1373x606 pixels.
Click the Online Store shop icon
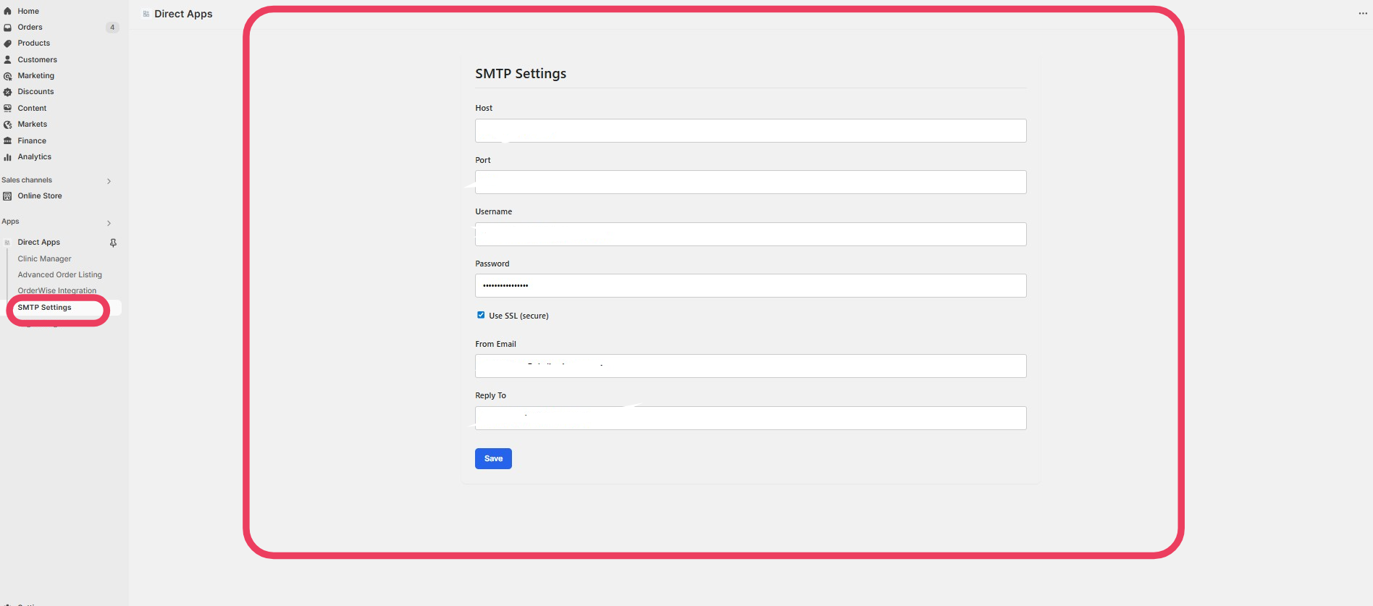[7, 196]
